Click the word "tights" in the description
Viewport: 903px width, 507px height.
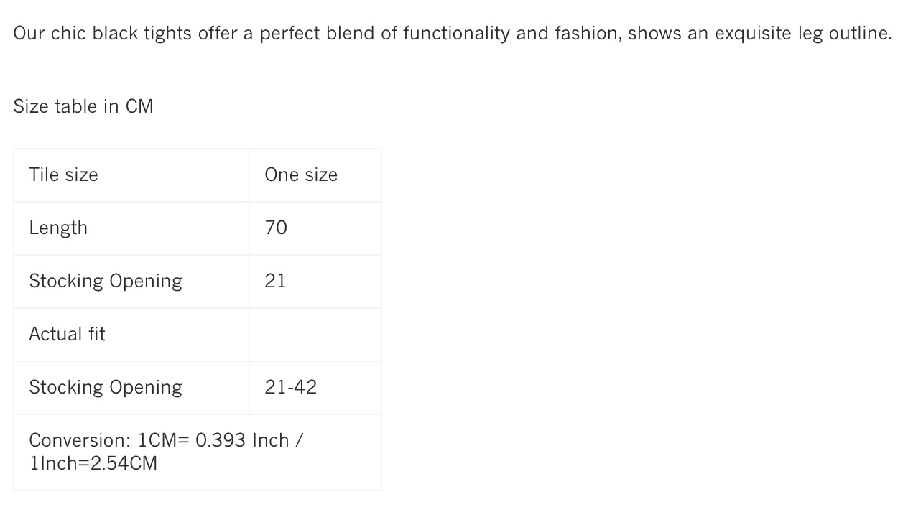[x=168, y=34]
